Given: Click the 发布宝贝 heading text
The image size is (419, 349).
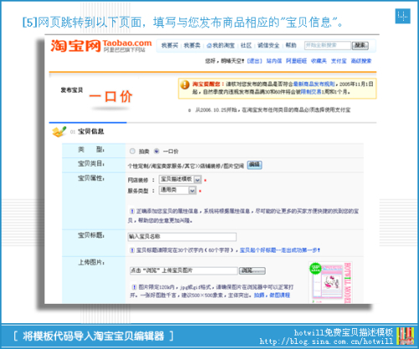Looking at the screenshot, I should click(x=72, y=90).
